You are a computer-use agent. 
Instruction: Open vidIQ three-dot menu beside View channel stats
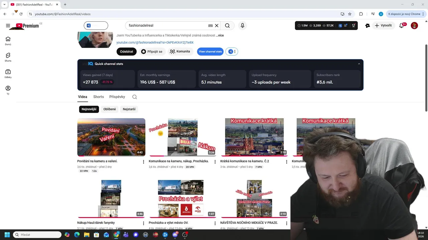point(235,52)
